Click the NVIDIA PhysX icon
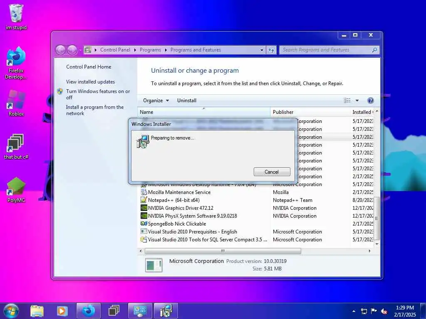Screen dimensions: 426x319 coord(144,216)
